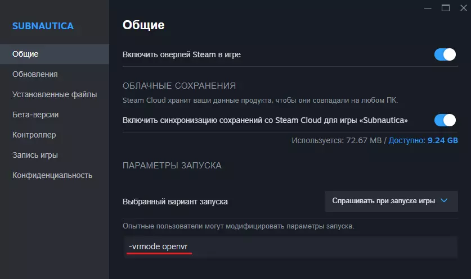471x279 pixels.
Task: Click the 'Облачные сохранения' section header
Action: click(x=179, y=86)
